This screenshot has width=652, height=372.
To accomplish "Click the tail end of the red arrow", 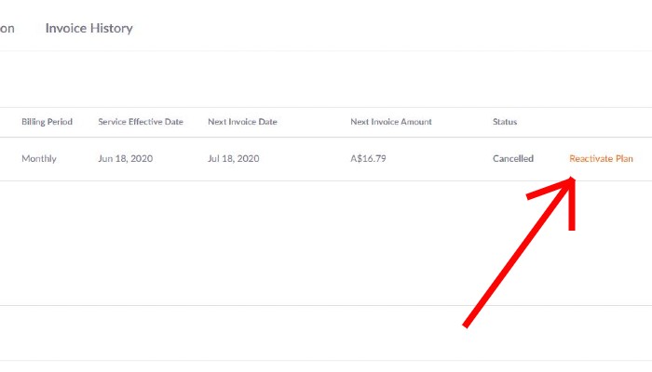I will (466, 325).
